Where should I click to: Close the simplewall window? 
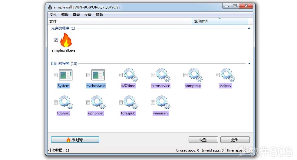coord(246,6)
